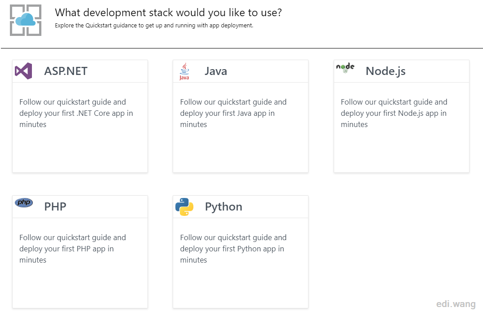Click the Node.js logo icon
Screen dimensions: 483x316
click(x=345, y=68)
